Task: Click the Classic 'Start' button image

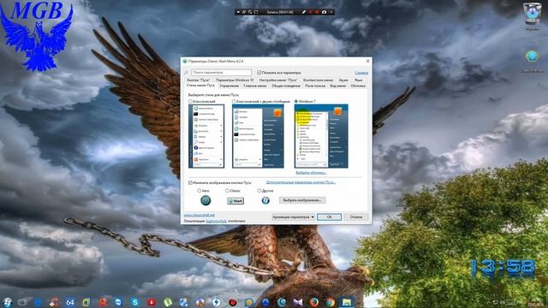Action: 235,201
